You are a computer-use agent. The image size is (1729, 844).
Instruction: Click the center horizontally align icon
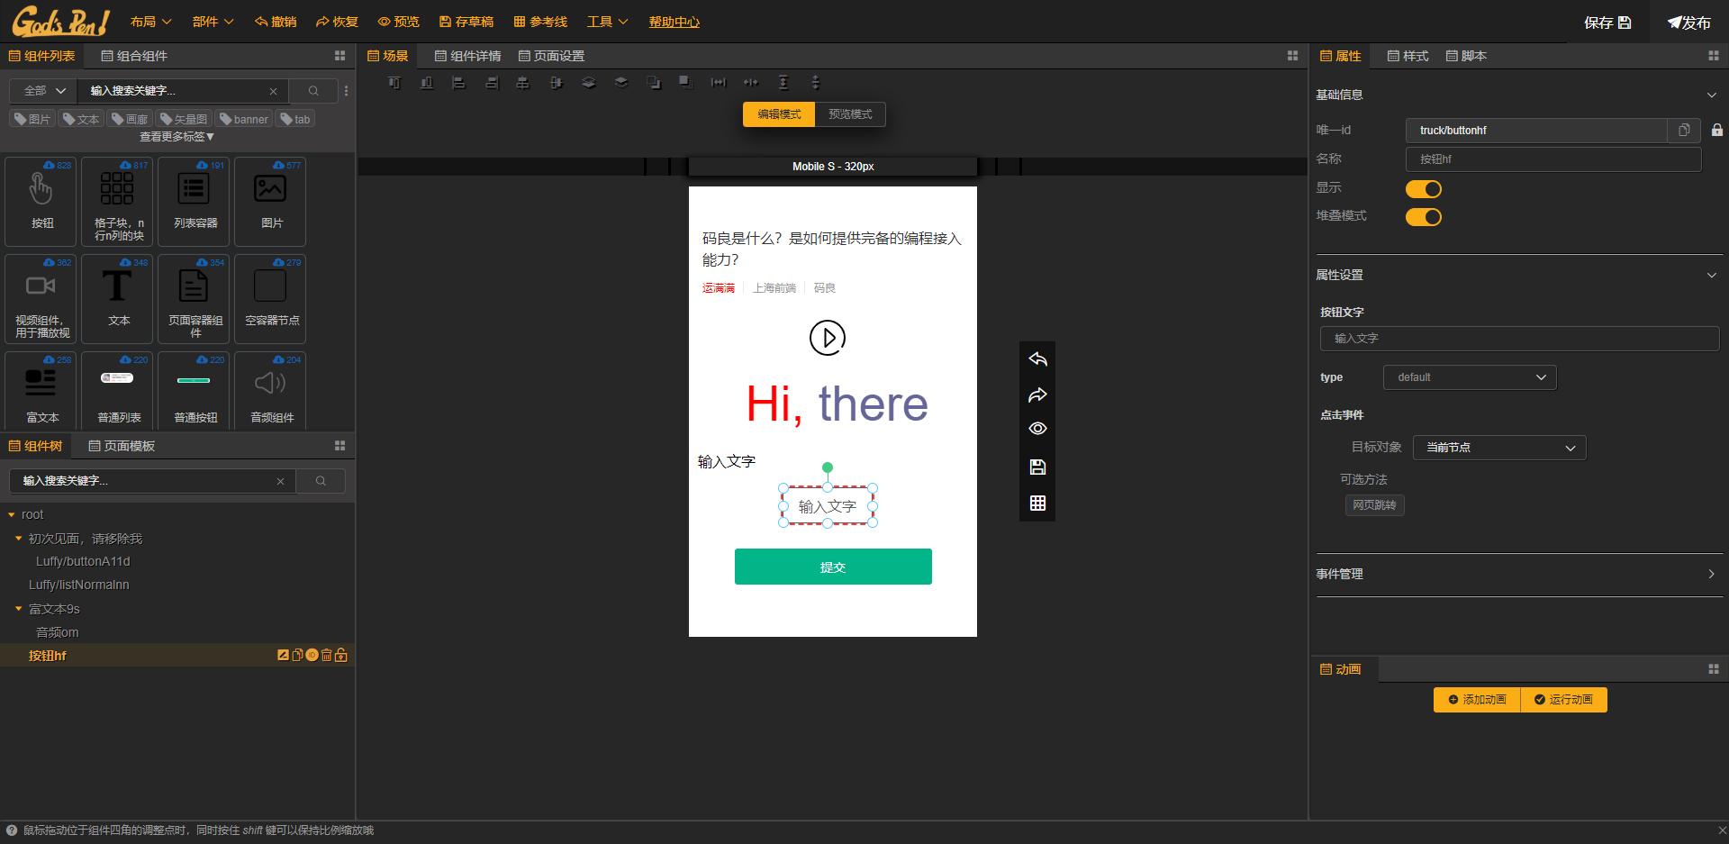click(x=523, y=83)
